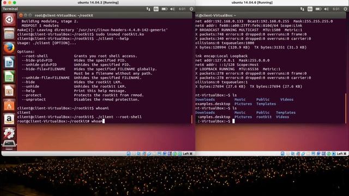The image size is (349, 196).
Task: Click 'ubuntu 14.04.2 [Running]' window title
Action: pos(98,2)
